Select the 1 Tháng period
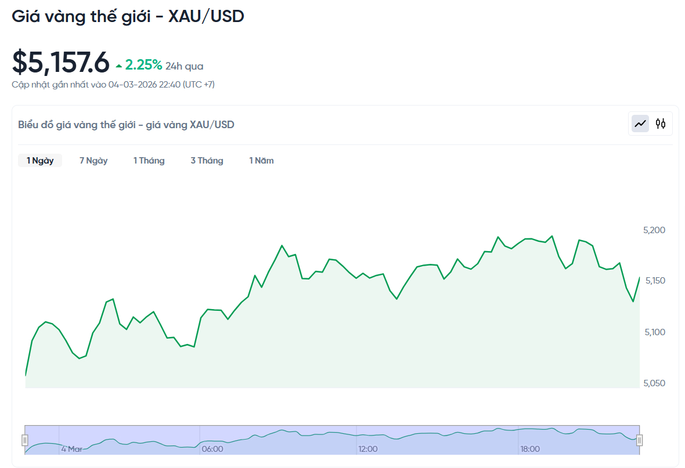Screen dimensions: 685x468 [x=149, y=160]
